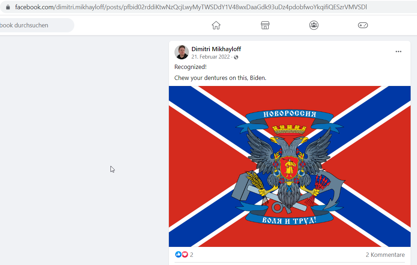417x265 pixels.
Task: Open the Gaming controller icon
Action: pos(363,25)
